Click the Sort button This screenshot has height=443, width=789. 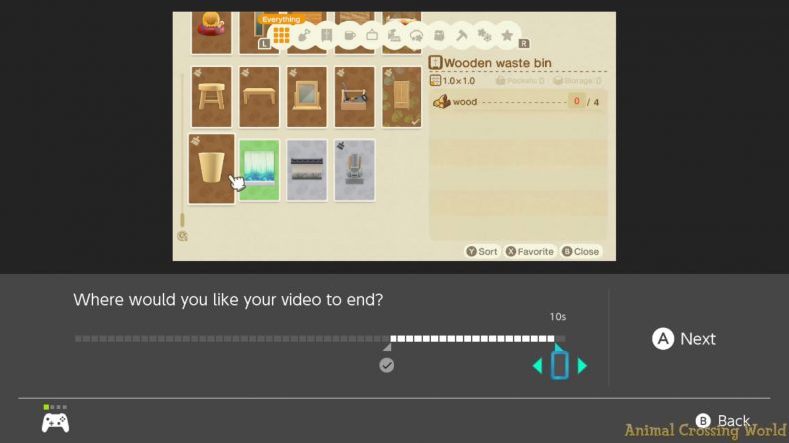point(482,251)
